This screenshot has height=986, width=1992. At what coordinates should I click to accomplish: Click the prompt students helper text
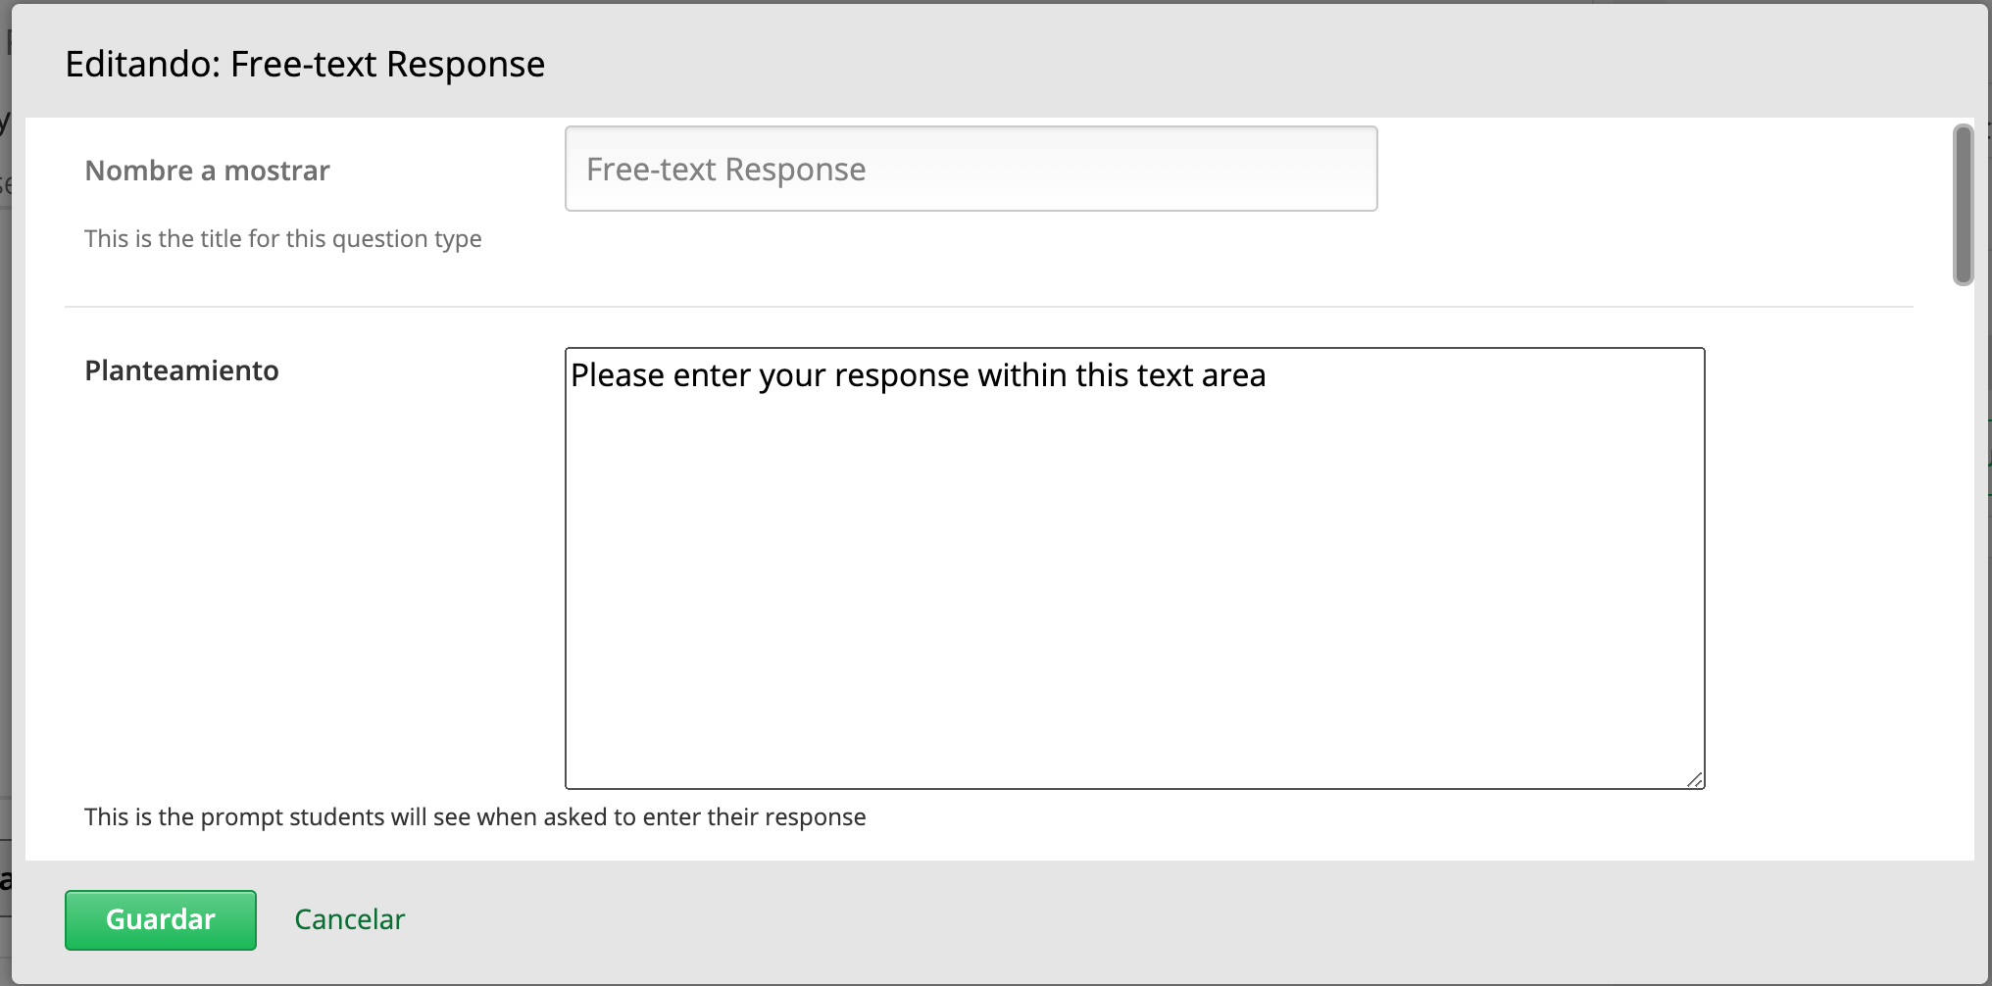[474, 816]
